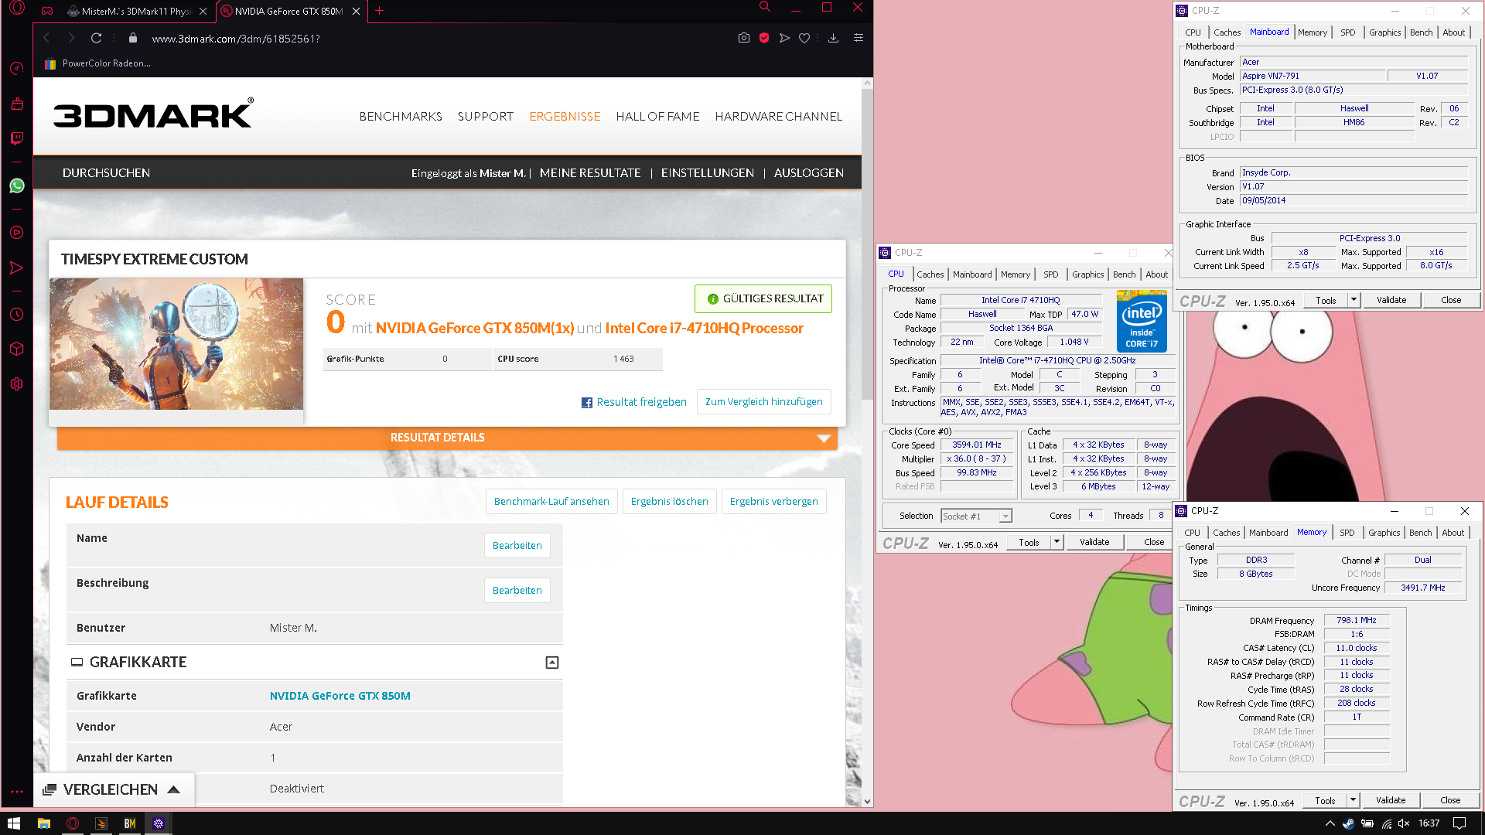The image size is (1485, 835).
Task: Click Validate in CPU-Z Memory window
Action: click(1390, 800)
